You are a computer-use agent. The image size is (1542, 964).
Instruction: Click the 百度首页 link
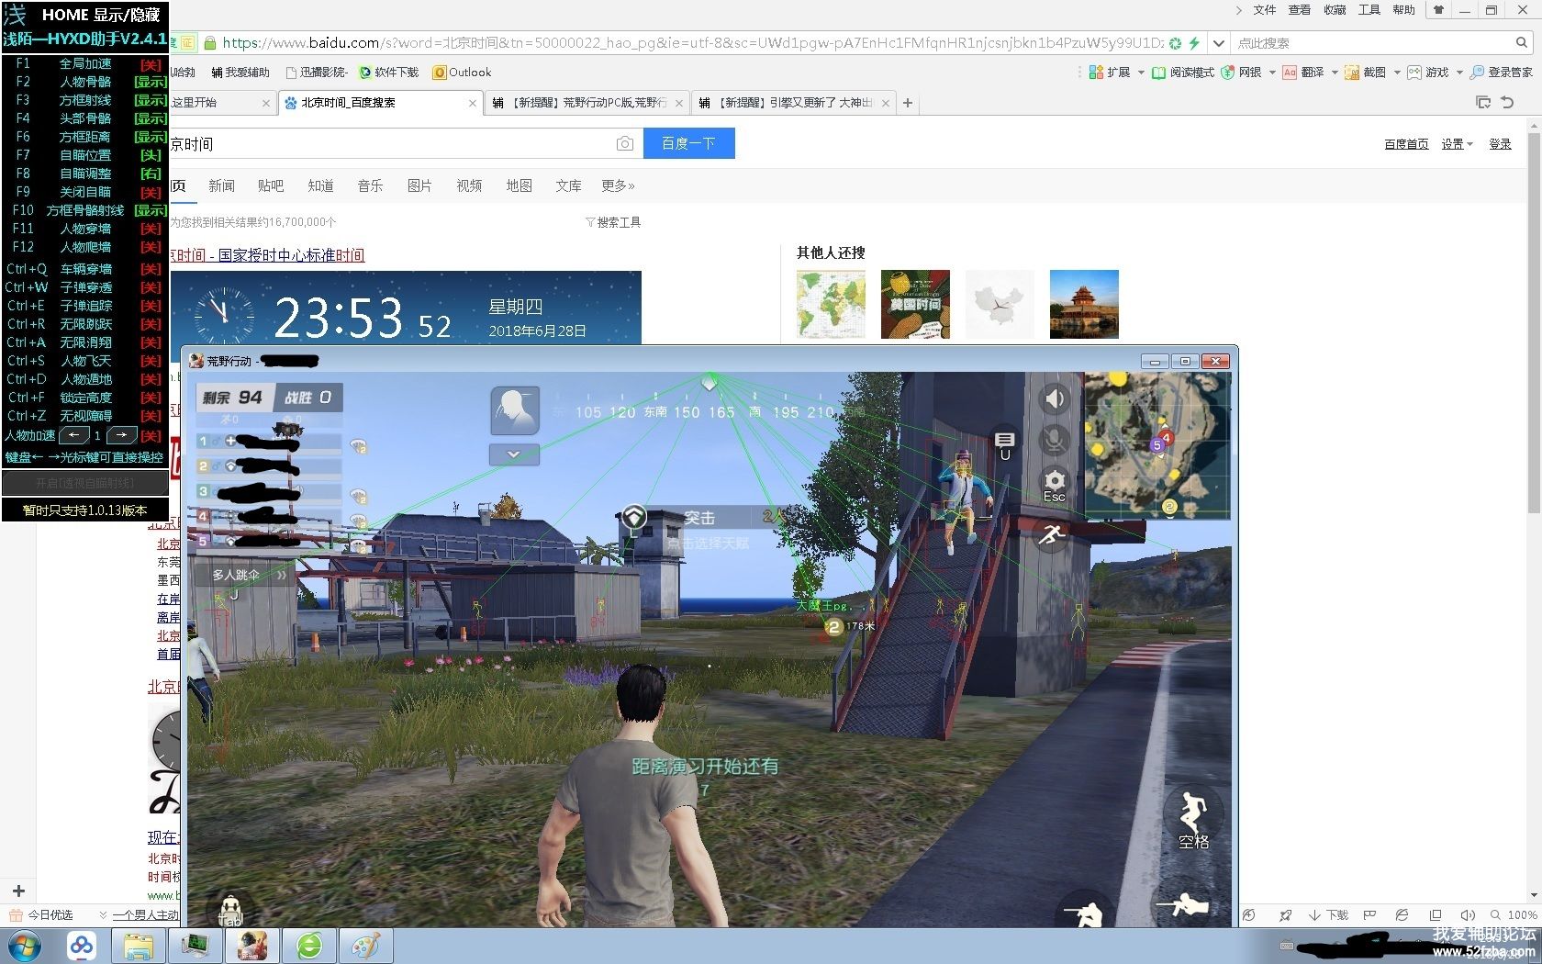tap(1406, 144)
